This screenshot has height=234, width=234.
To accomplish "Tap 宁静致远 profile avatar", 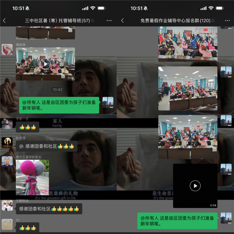I will tap(7, 206).
